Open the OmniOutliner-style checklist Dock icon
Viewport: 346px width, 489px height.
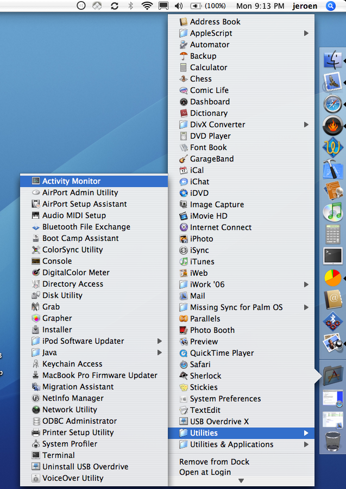(x=333, y=191)
